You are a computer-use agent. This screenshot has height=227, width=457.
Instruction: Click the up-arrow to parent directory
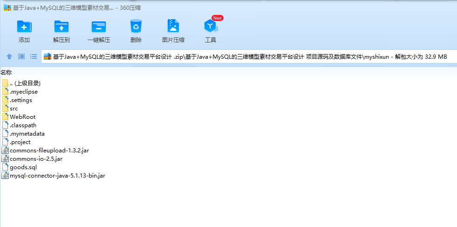coord(9,56)
